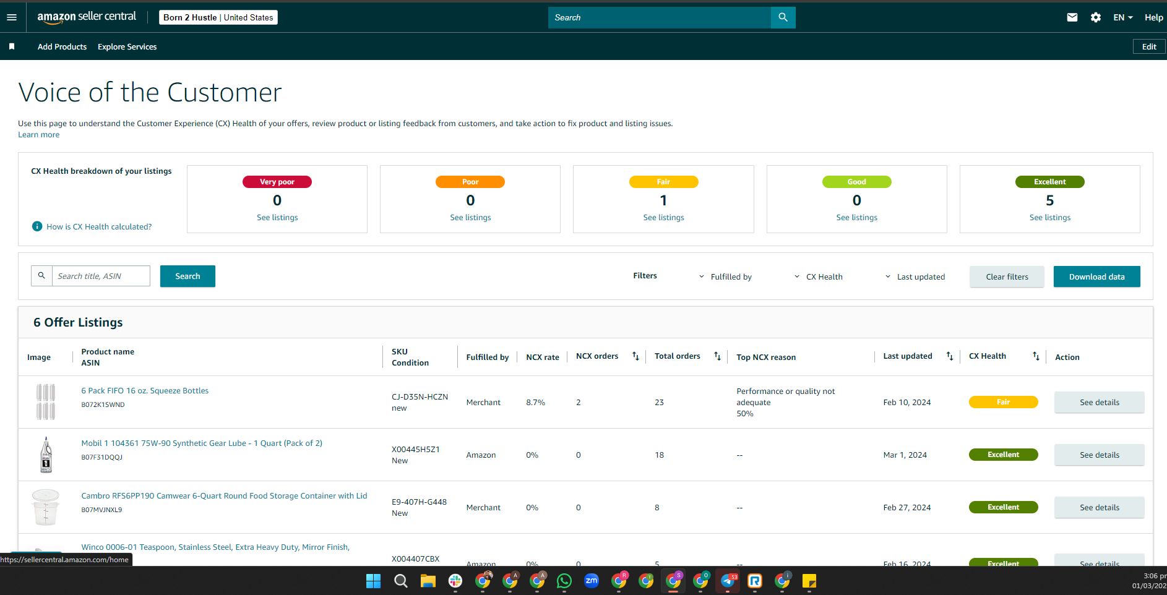Open the messages envelope icon

(x=1072, y=17)
